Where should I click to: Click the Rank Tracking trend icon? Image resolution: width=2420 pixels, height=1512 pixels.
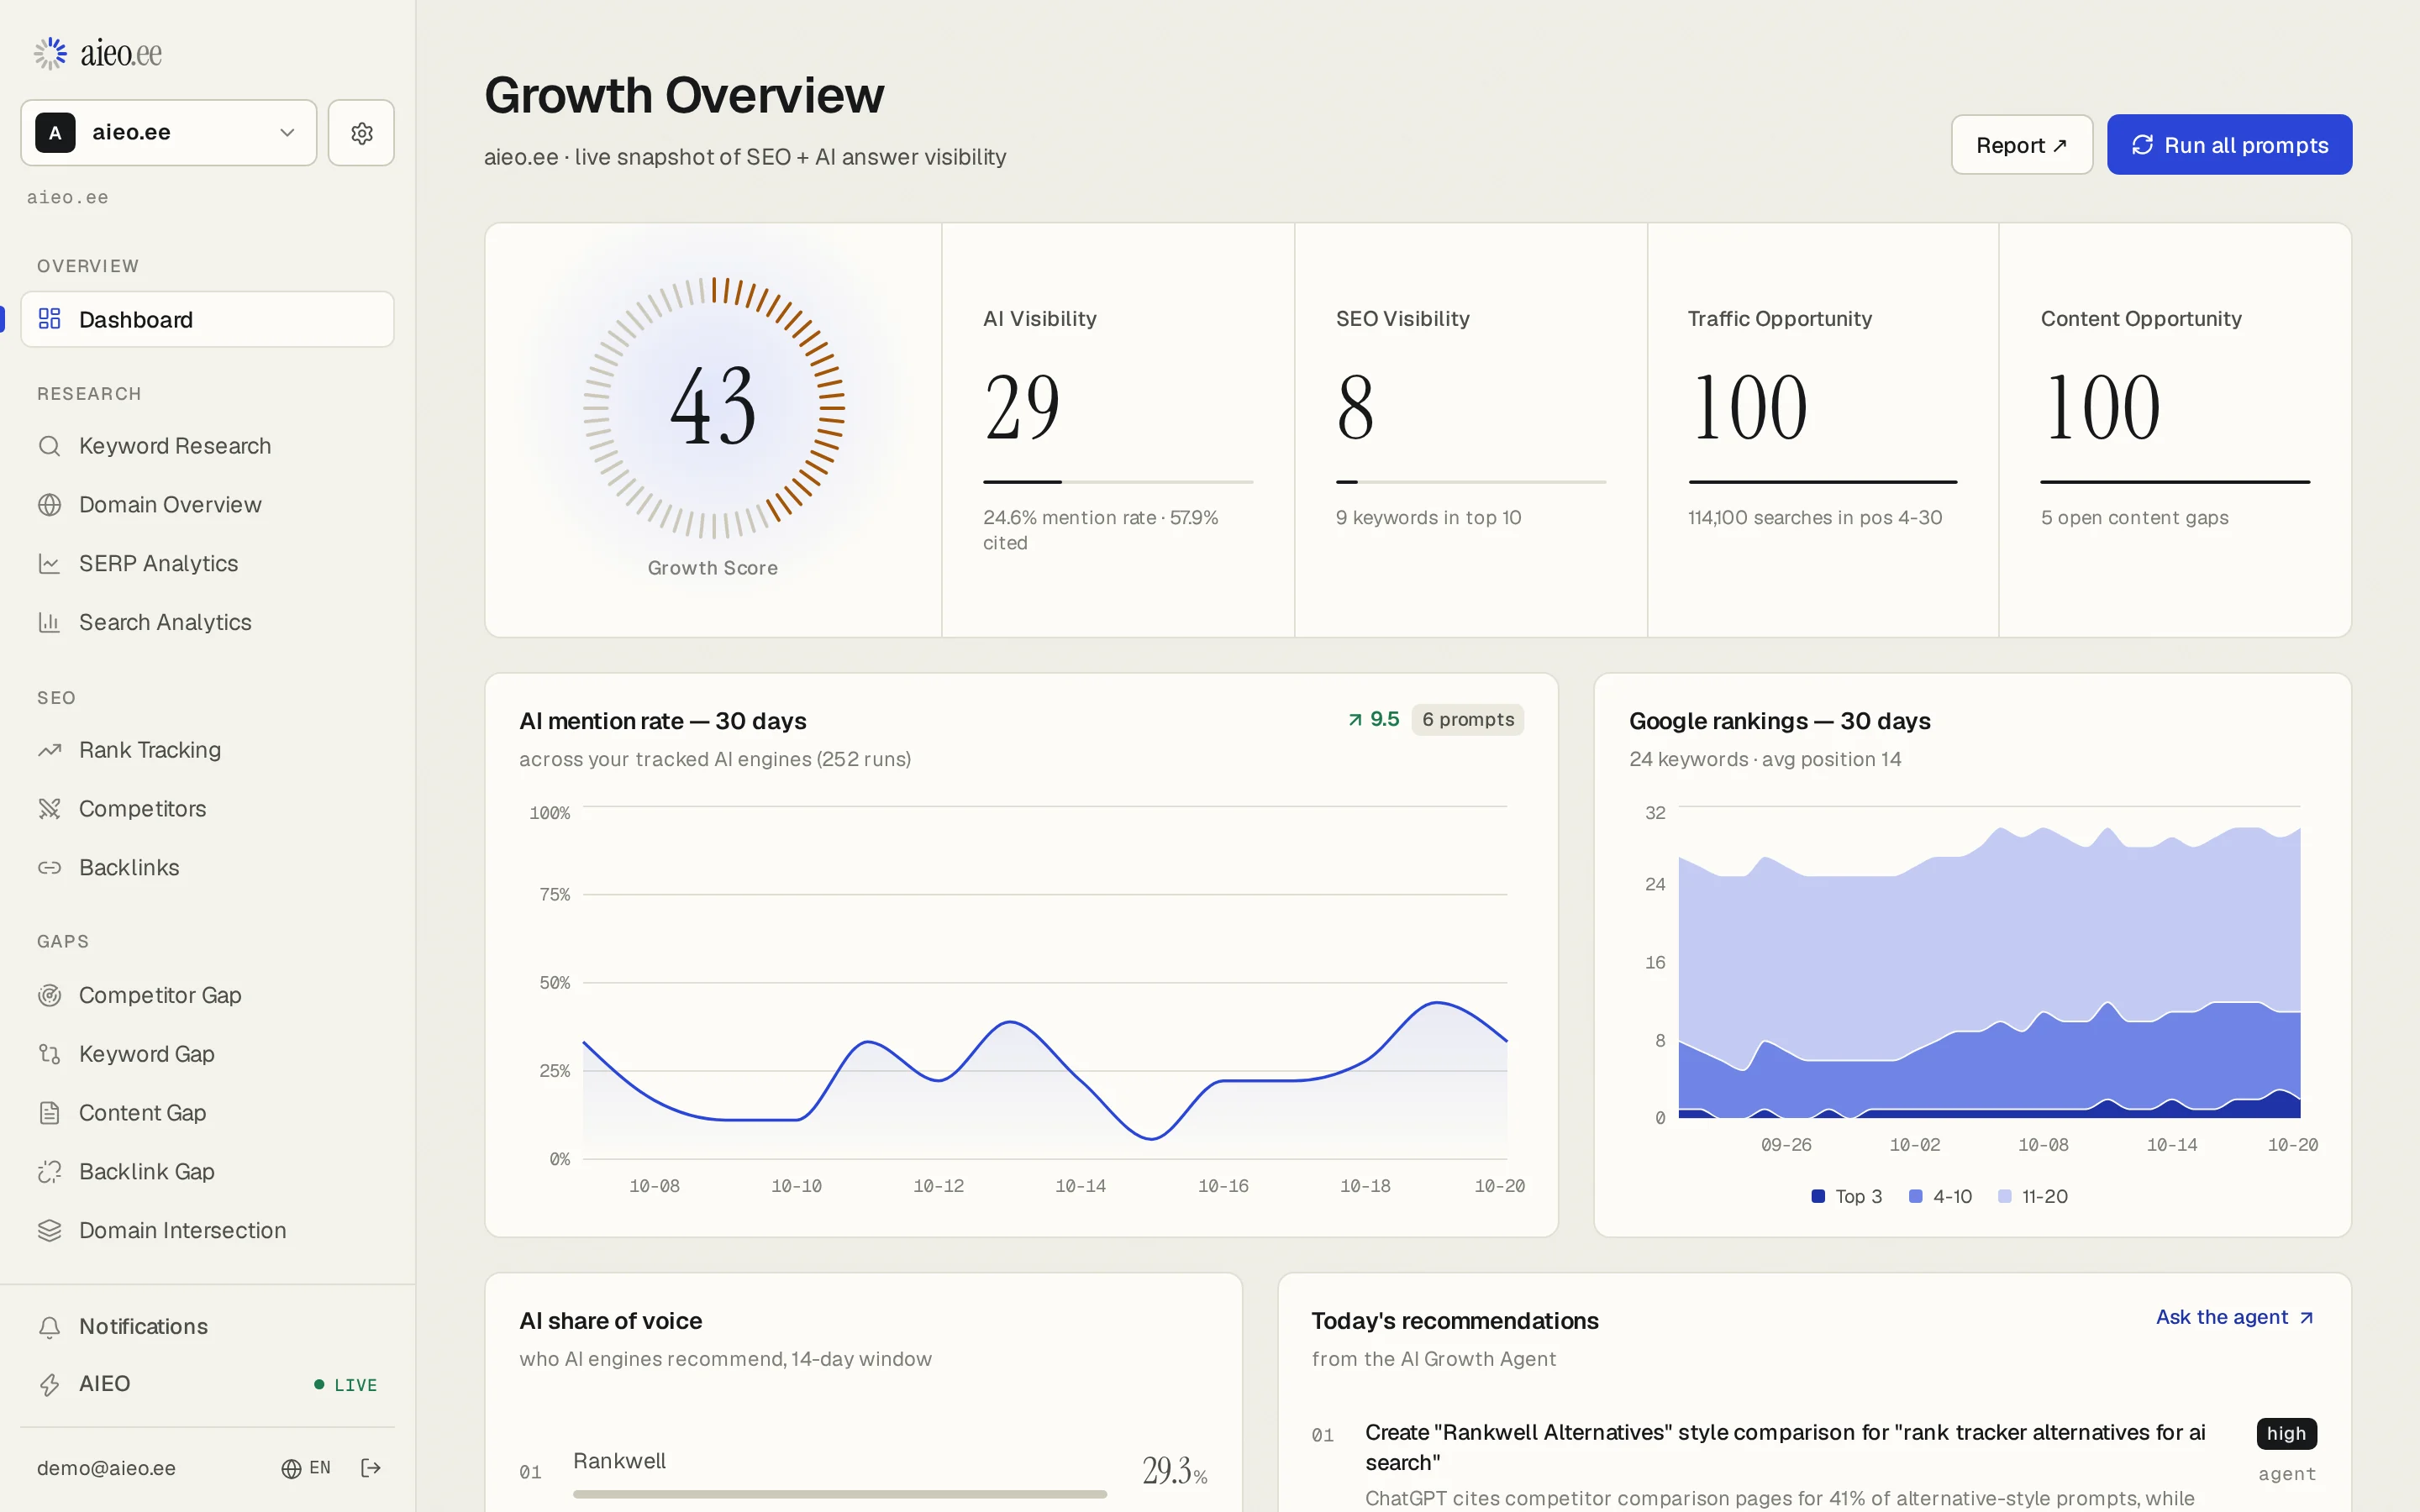(49, 750)
